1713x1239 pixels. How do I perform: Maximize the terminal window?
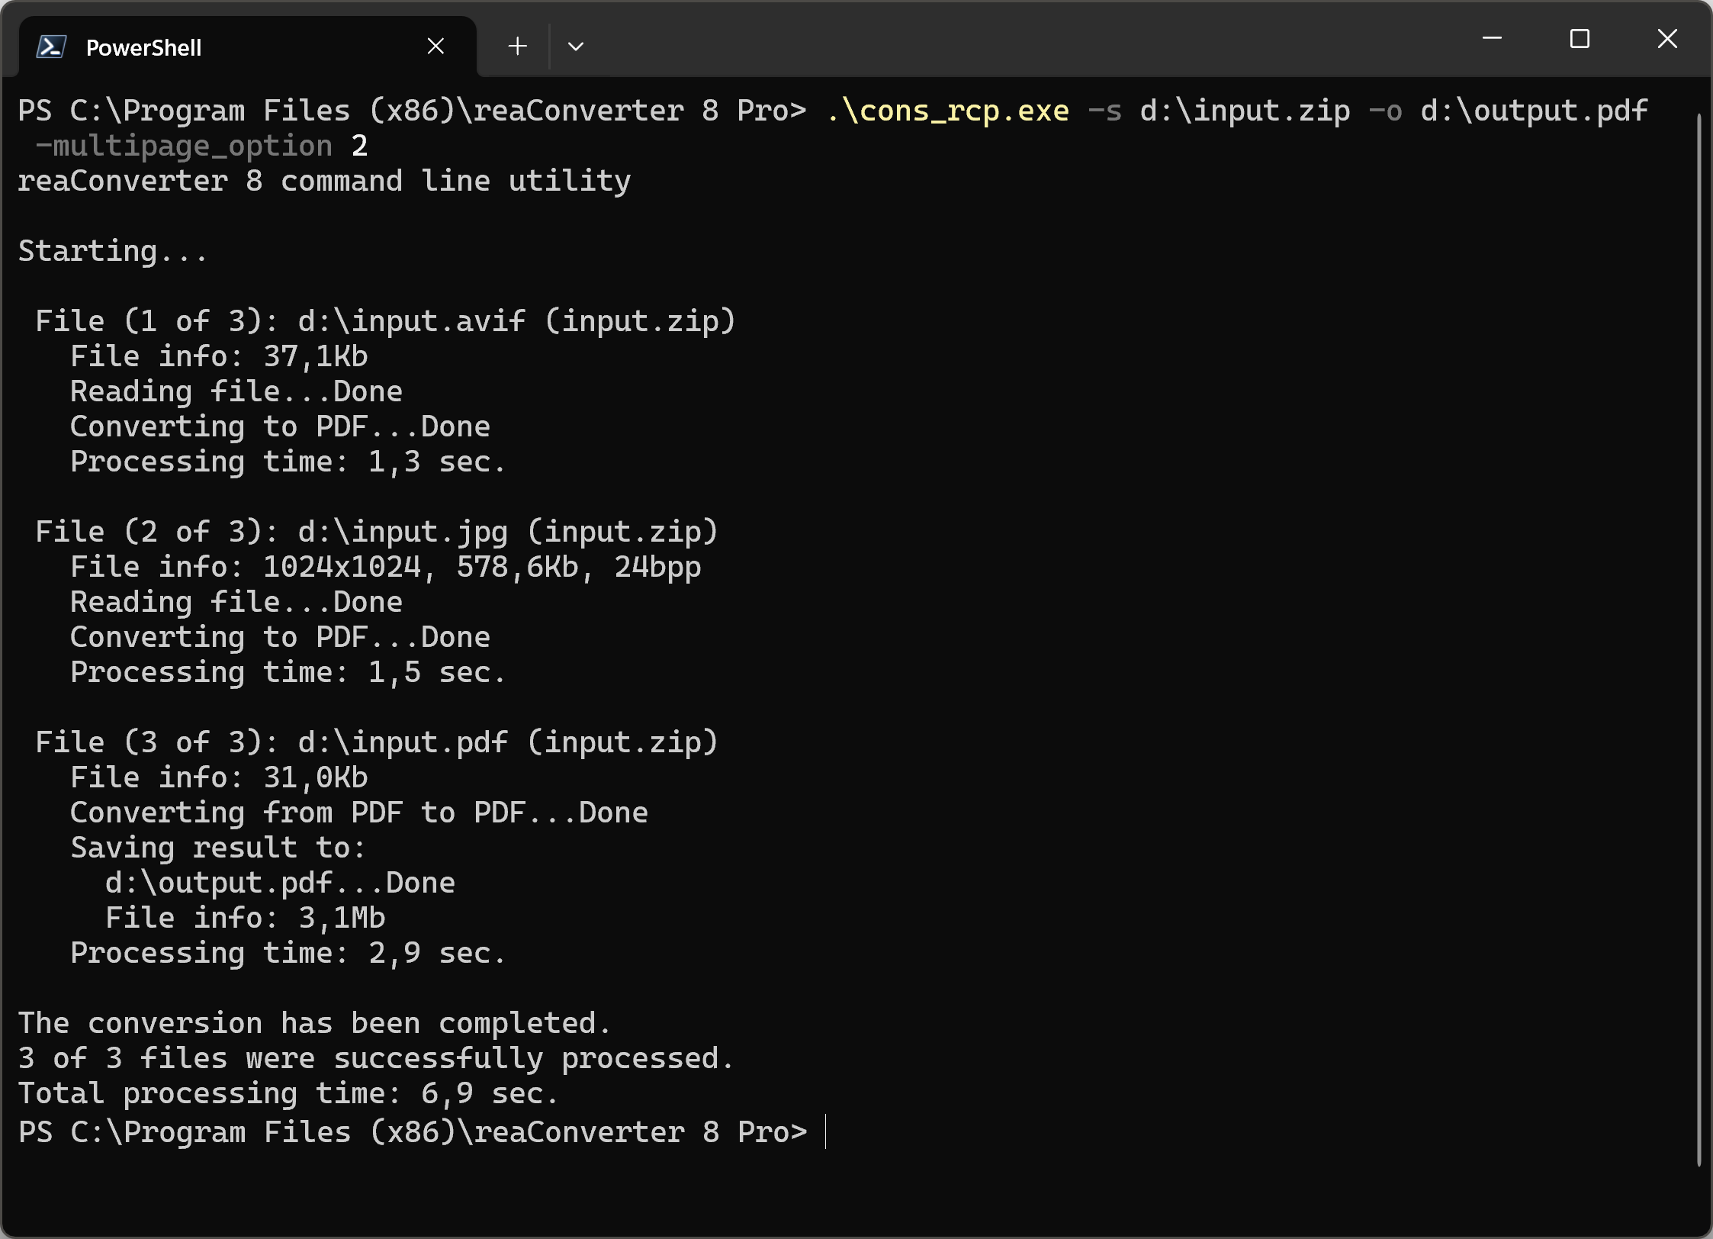point(1580,38)
